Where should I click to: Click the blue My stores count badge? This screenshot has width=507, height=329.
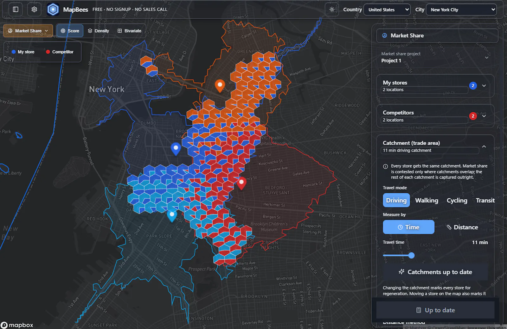(473, 86)
